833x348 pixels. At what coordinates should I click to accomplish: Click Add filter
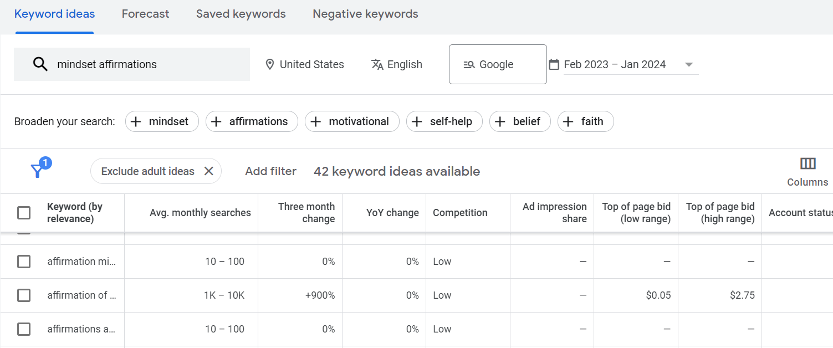click(x=270, y=171)
